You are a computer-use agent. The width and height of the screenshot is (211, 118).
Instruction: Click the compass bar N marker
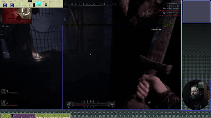pos(105,4)
